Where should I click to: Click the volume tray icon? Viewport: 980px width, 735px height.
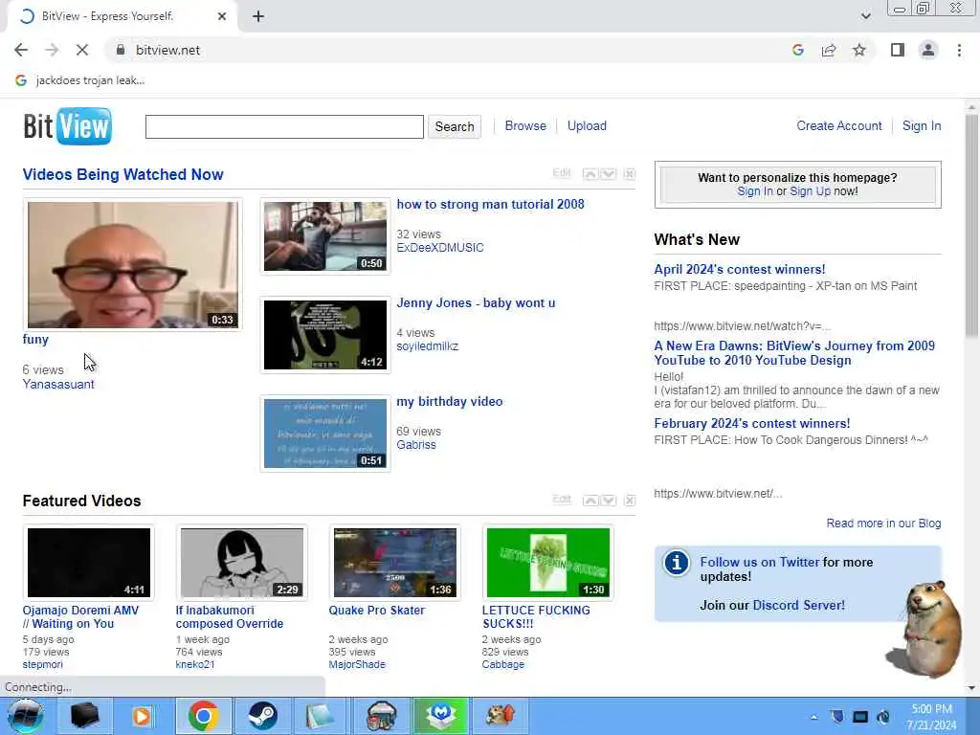point(883,717)
